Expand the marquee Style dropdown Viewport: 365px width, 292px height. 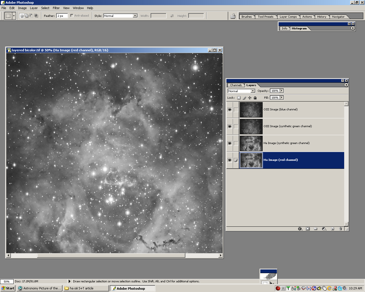pyautogui.click(x=135, y=16)
